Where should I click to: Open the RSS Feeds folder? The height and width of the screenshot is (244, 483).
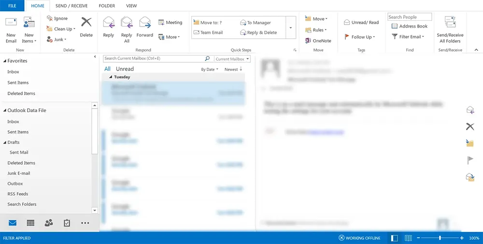(17, 194)
